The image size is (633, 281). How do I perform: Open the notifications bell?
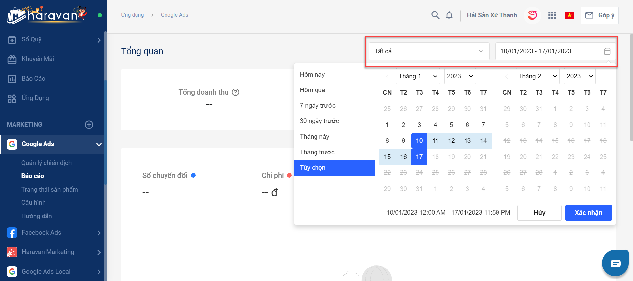[x=449, y=15]
